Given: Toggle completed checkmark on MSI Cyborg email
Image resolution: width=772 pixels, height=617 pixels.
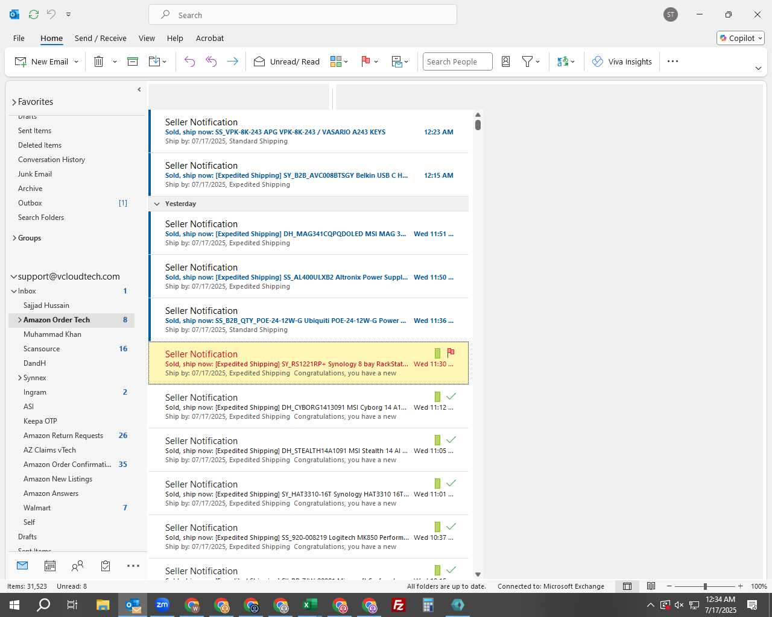Looking at the screenshot, I should [451, 396].
